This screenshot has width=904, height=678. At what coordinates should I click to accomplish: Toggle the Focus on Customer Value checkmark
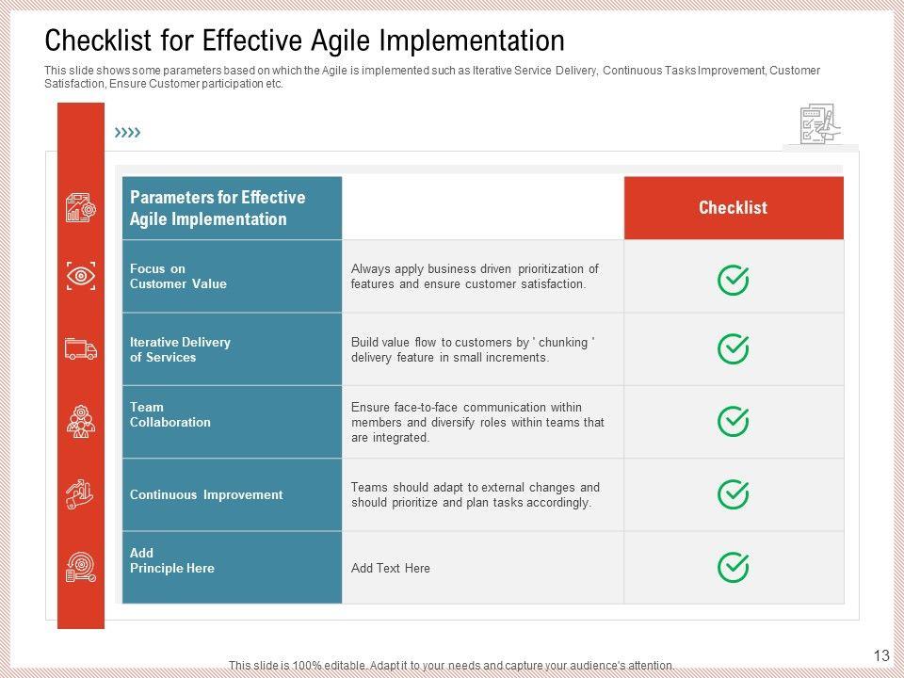click(733, 280)
